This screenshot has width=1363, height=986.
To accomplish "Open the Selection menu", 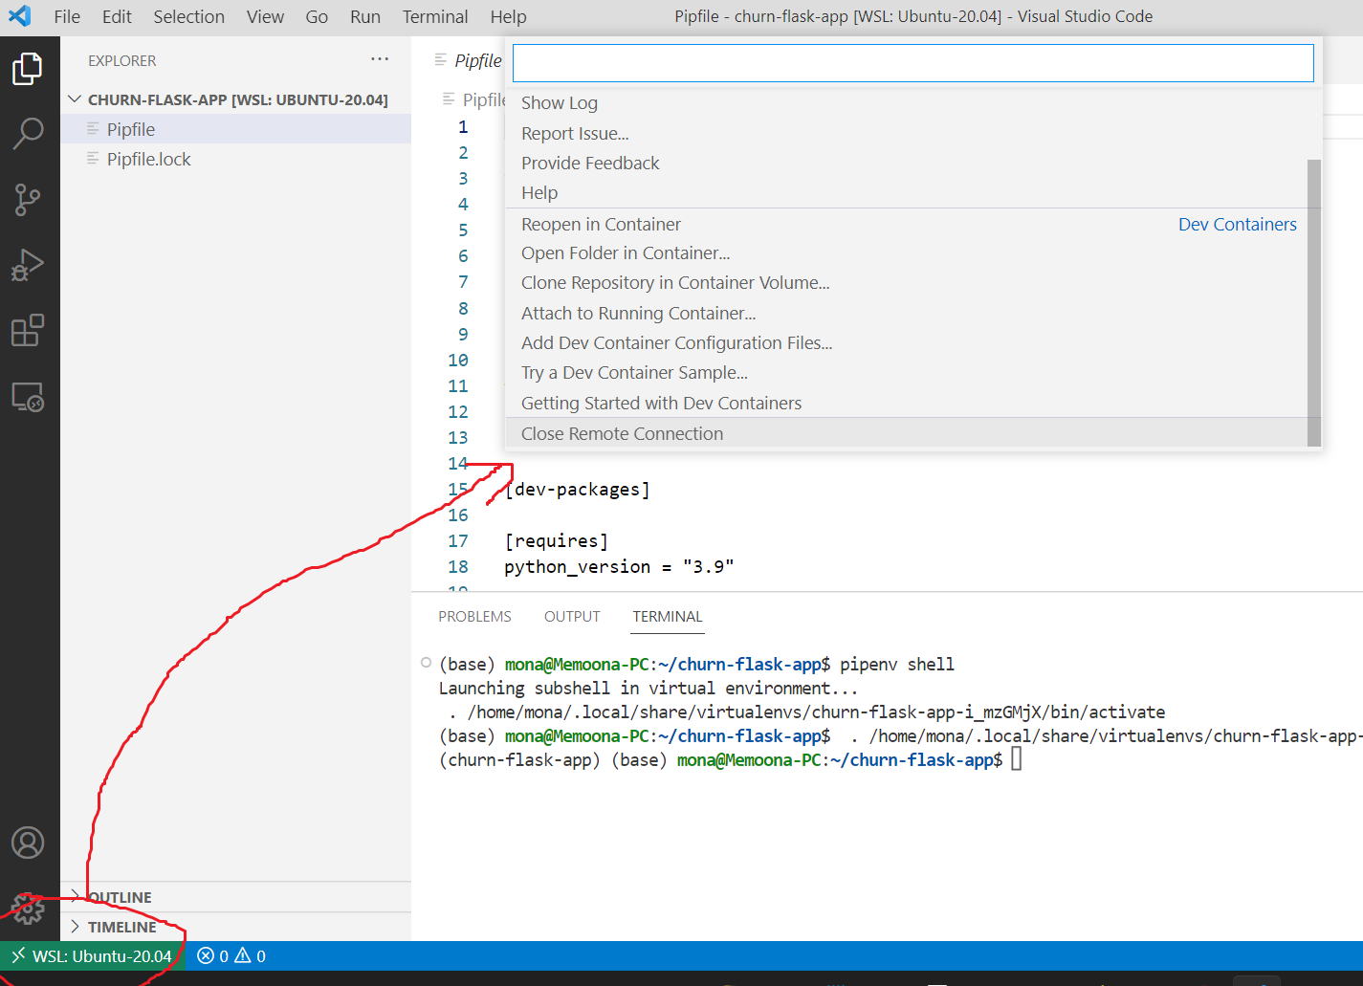I will (x=189, y=16).
